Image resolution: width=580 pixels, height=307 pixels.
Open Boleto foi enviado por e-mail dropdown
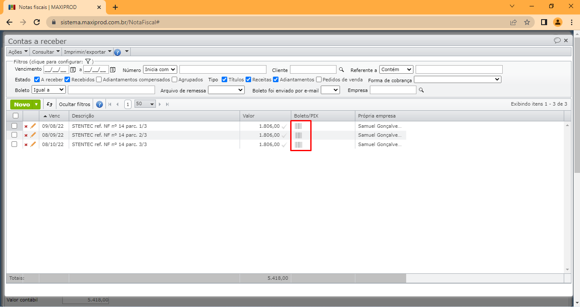tap(330, 90)
